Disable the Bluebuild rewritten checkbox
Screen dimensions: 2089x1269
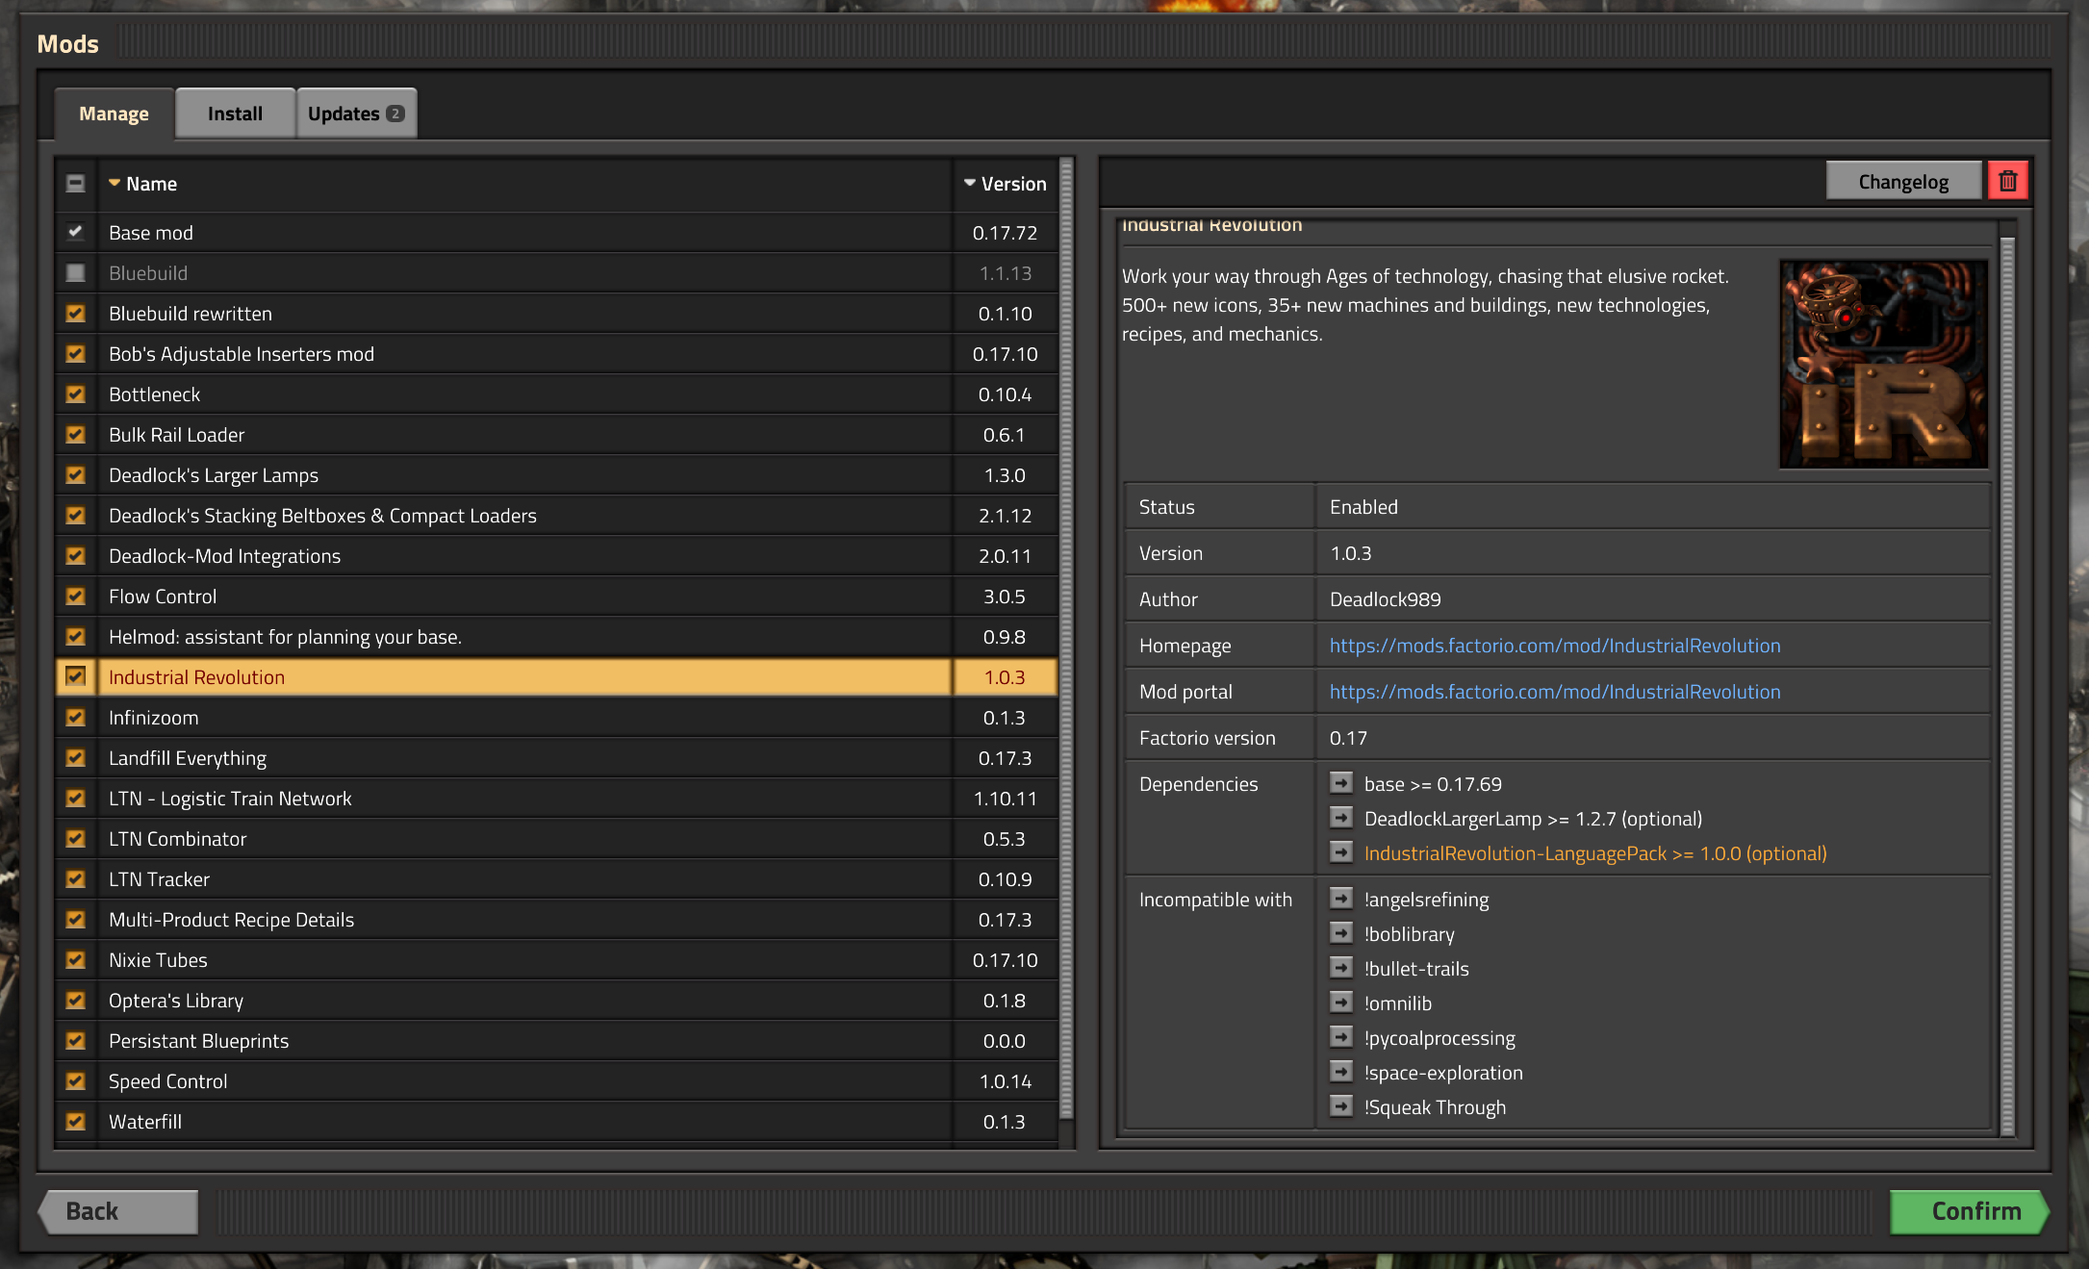pyautogui.click(x=75, y=314)
